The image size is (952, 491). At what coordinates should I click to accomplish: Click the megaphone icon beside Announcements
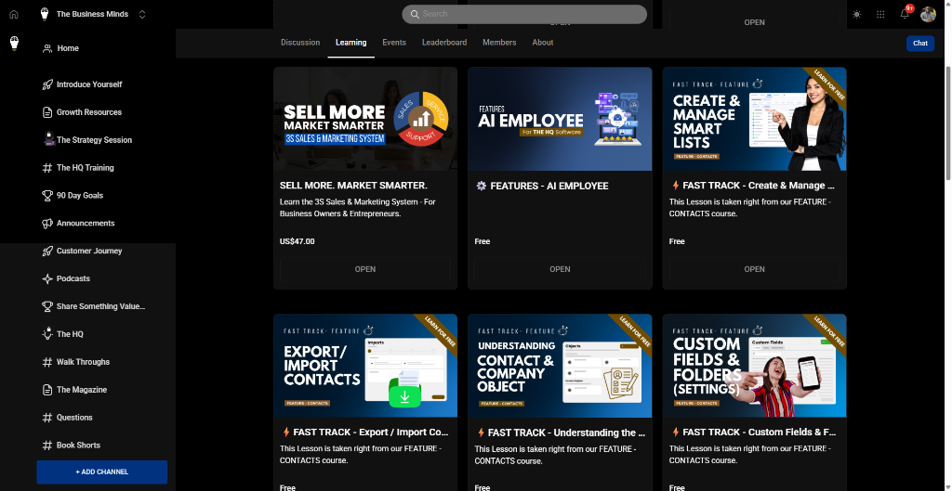point(47,224)
